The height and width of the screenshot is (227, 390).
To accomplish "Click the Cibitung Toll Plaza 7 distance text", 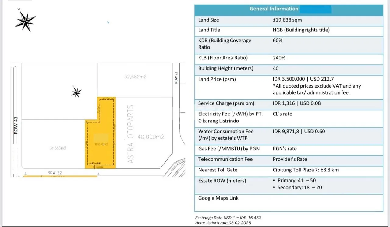I will click(x=305, y=170).
